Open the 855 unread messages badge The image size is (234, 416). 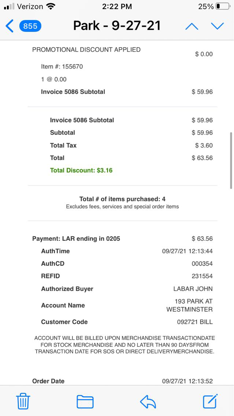click(30, 26)
